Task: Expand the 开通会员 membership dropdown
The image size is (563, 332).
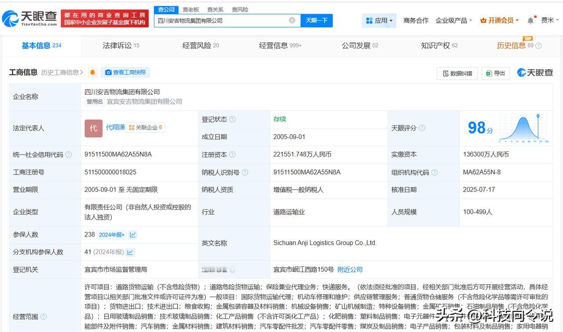Action: [x=500, y=20]
